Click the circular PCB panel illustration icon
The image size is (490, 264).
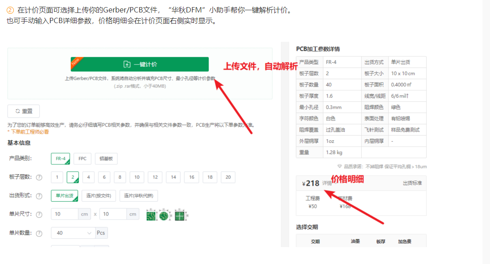pos(164,215)
